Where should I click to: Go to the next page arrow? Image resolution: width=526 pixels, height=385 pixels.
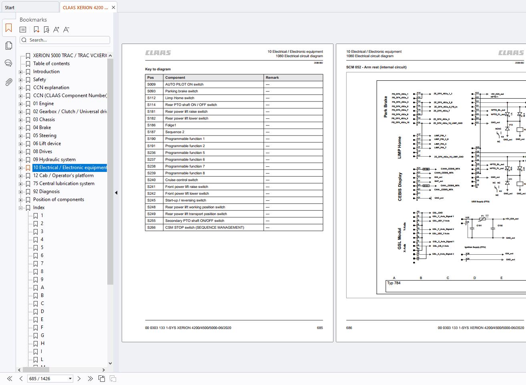point(79,379)
